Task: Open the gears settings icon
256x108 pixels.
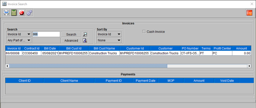Action: pos(29,13)
